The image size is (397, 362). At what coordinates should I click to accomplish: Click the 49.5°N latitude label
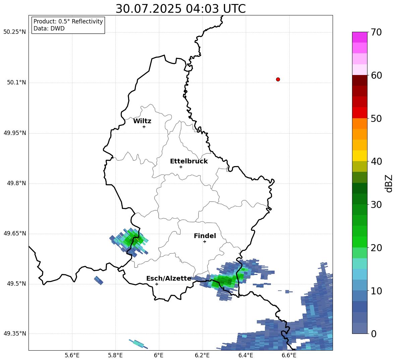16,284
